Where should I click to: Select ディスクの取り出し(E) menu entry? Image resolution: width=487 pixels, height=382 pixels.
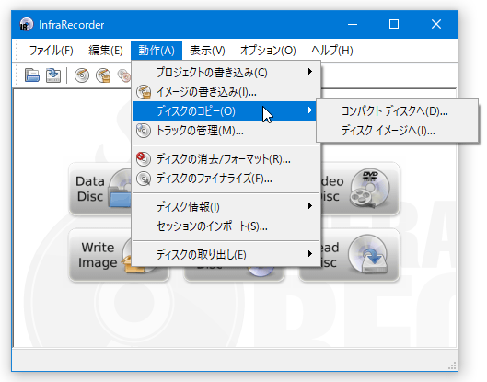pyautogui.click(x=226, y=255)
